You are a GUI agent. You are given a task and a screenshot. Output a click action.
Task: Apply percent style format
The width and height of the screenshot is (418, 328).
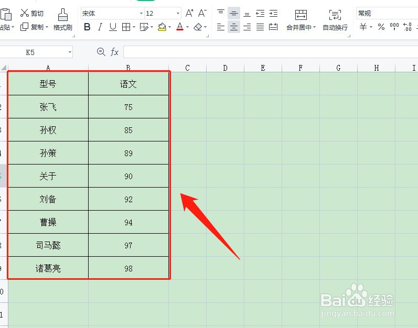point(381,27)
